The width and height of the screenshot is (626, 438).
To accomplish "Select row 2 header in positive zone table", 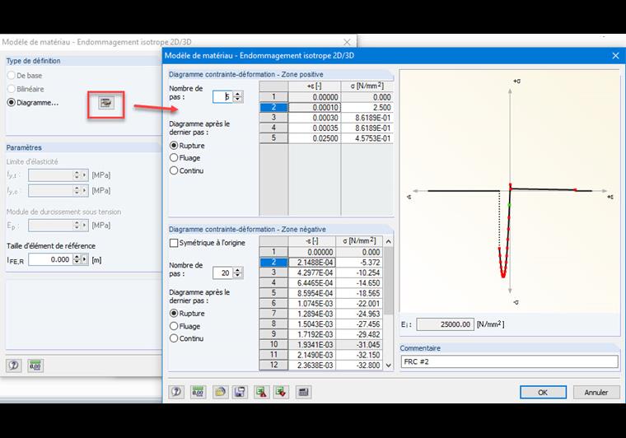I will pyautogui.click(x=273, y=107).
